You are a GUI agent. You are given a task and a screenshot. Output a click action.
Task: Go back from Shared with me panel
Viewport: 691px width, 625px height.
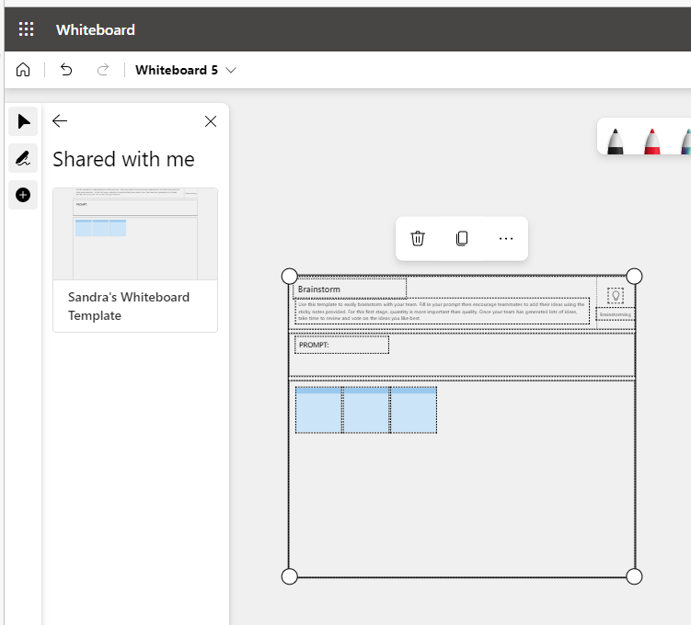click(60, 121)
